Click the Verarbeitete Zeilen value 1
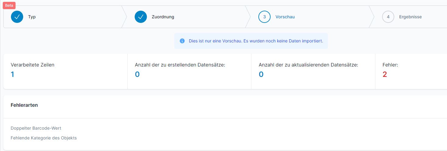Screen dimensions: 447x151 (x=12, y=74)
